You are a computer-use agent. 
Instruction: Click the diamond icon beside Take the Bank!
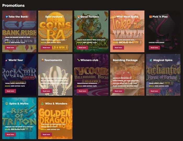click(7, 17)
